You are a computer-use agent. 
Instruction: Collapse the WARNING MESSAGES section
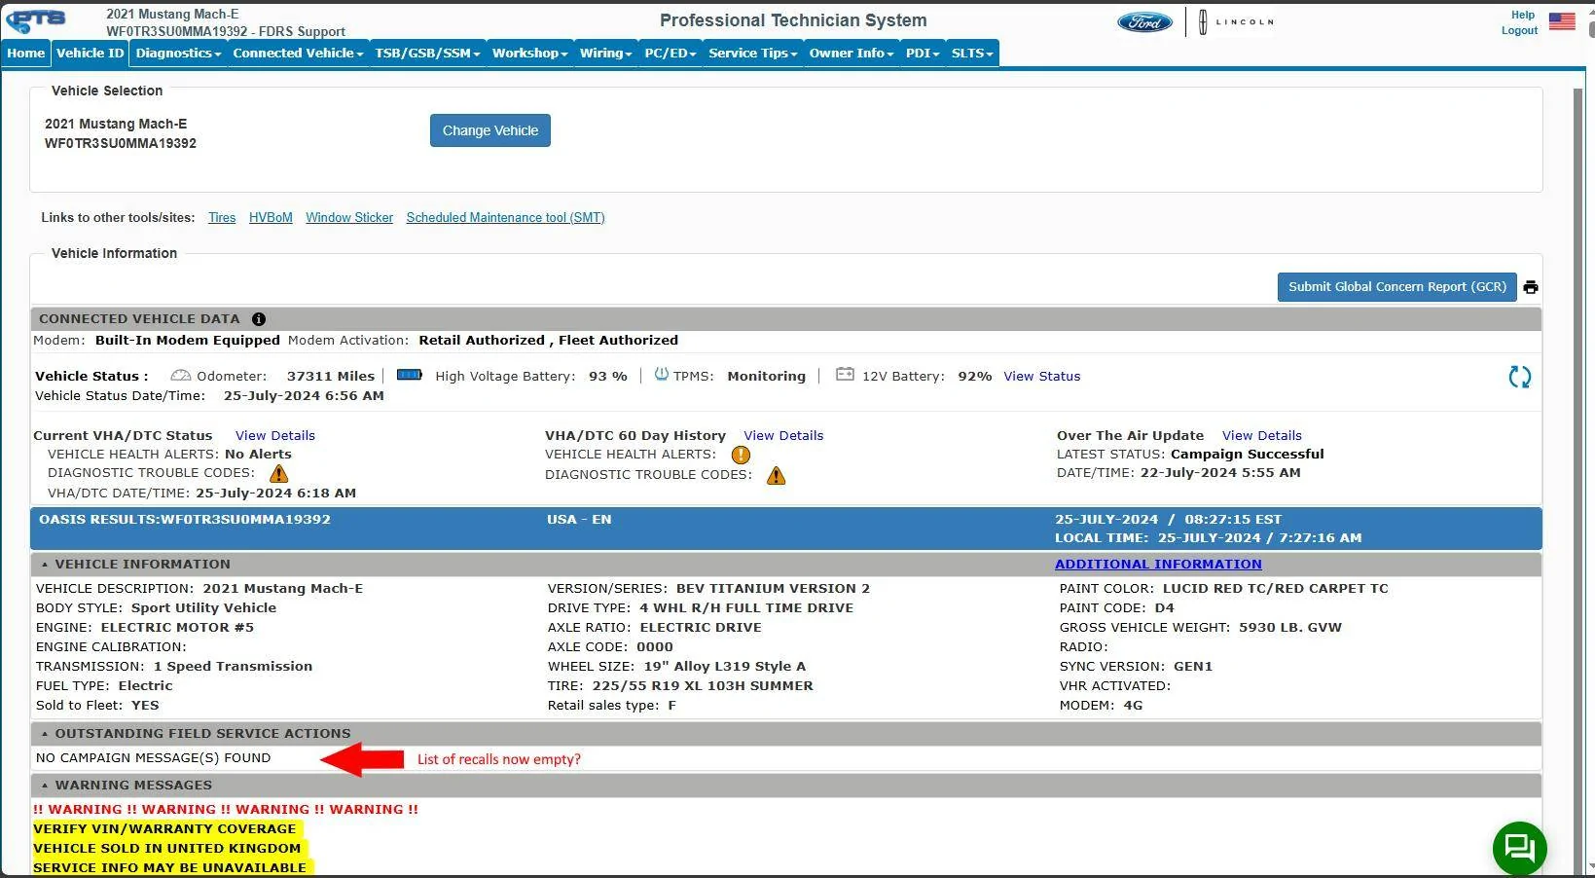(45, 786)
